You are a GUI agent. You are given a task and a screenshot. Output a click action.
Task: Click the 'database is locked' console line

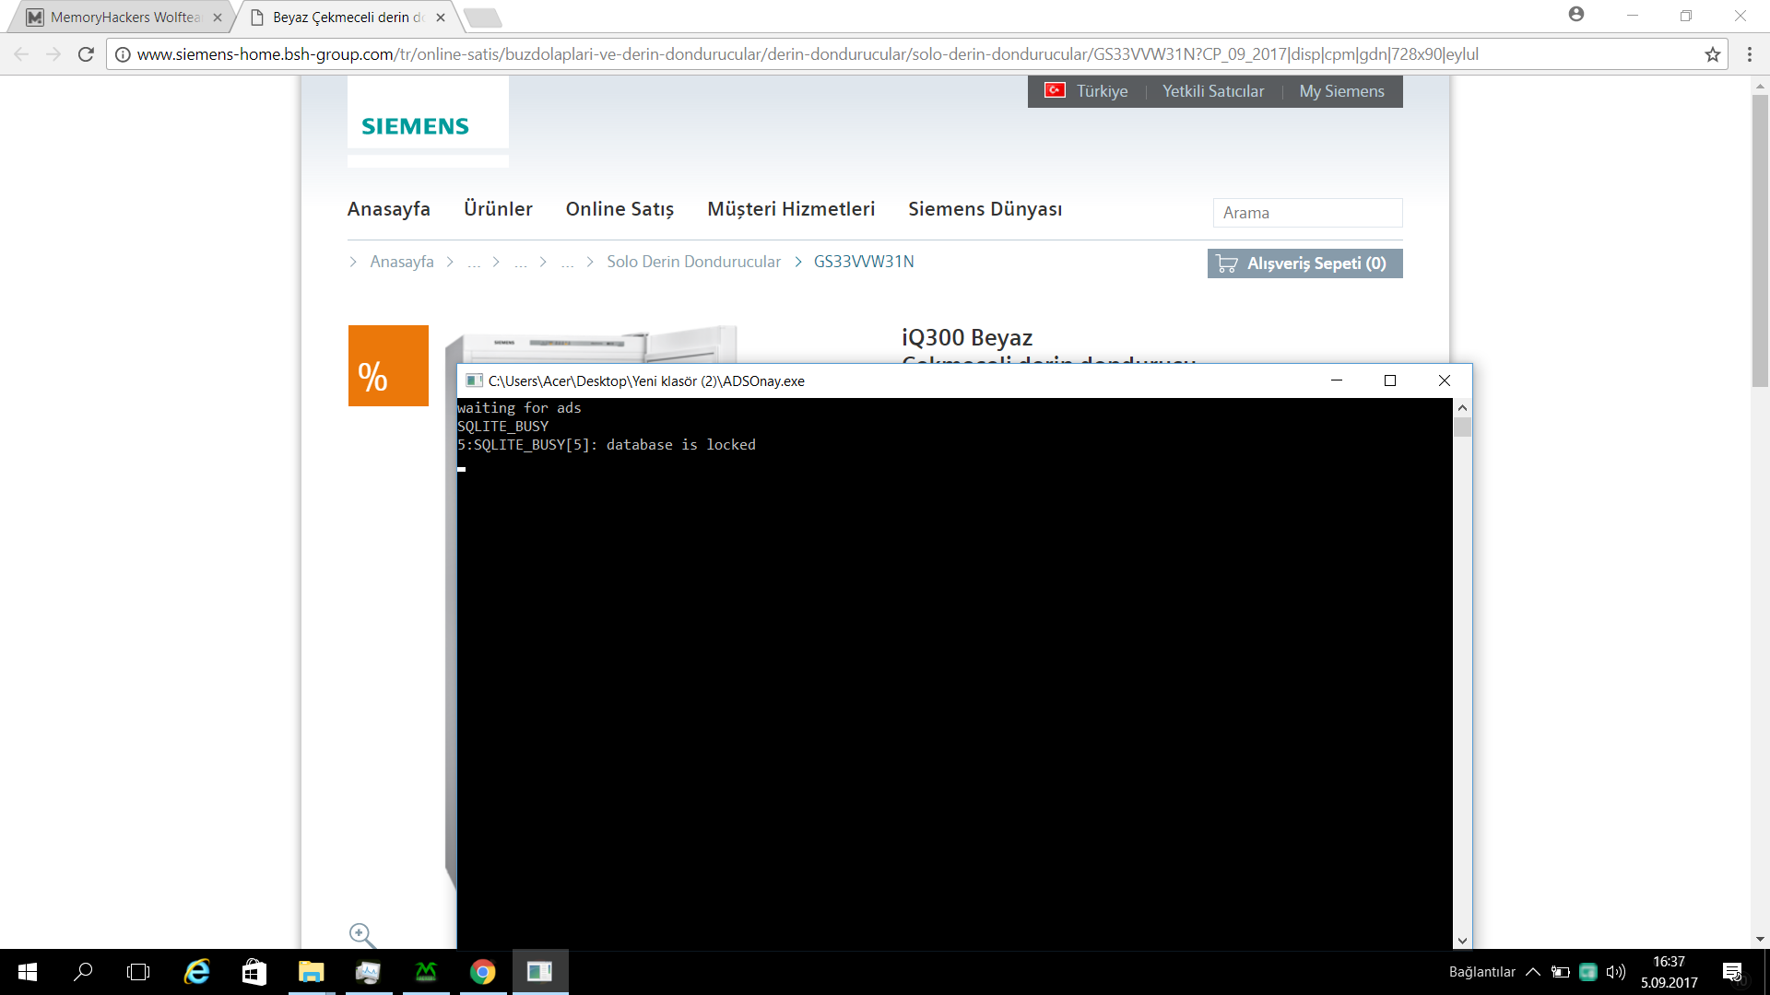click(x=607, y=445)
